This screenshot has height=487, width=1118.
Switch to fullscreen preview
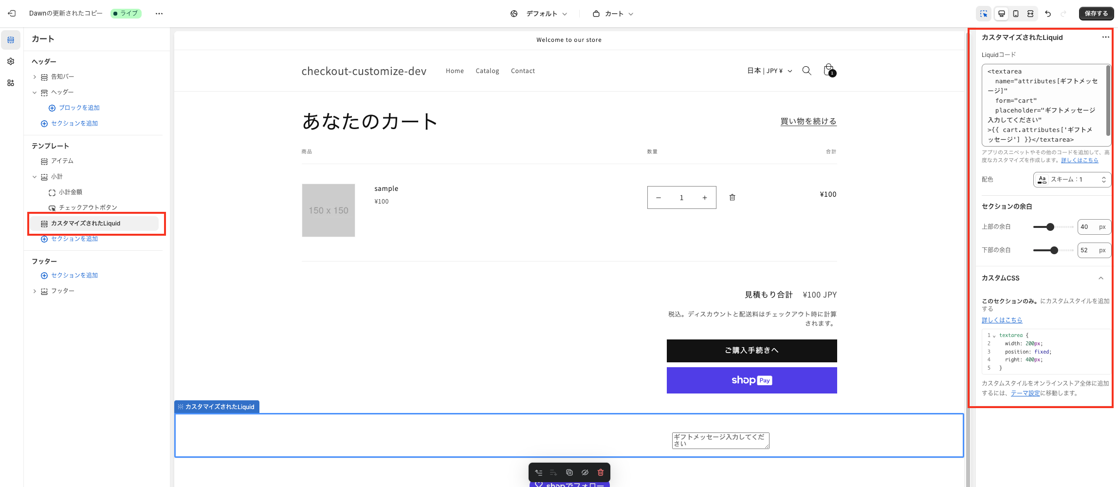coord(1030,14)
